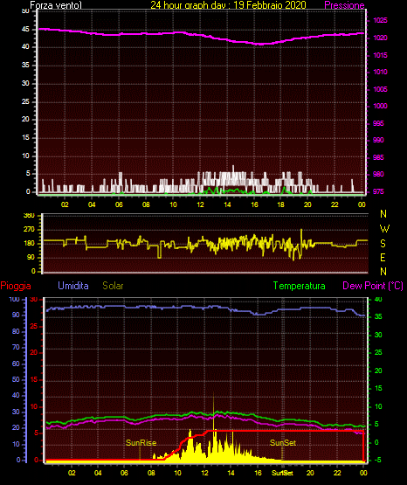Click the 35 value on temperature axis
Image resolution: width=407 pixels, height=485 pixels.
coord(378,316)
